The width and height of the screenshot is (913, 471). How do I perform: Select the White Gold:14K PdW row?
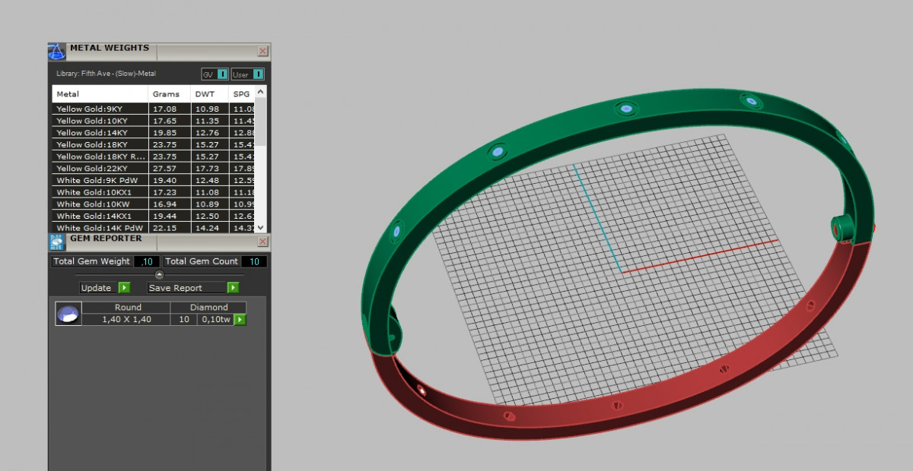tap(154, 227)
